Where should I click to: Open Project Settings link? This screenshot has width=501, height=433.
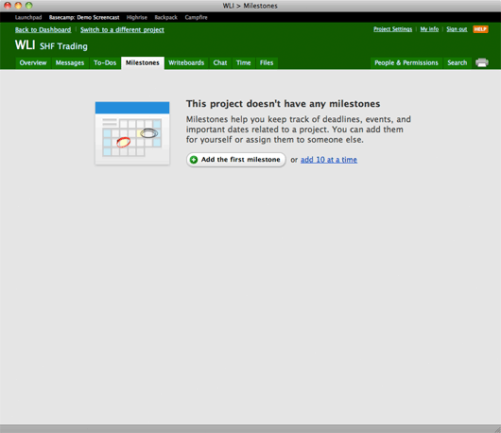[x=392, y=29]
